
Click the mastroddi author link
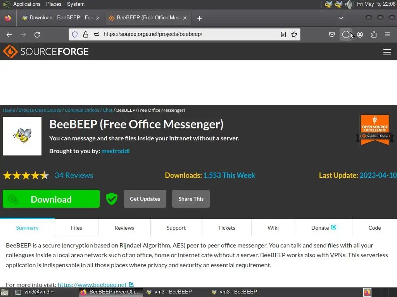116,151
